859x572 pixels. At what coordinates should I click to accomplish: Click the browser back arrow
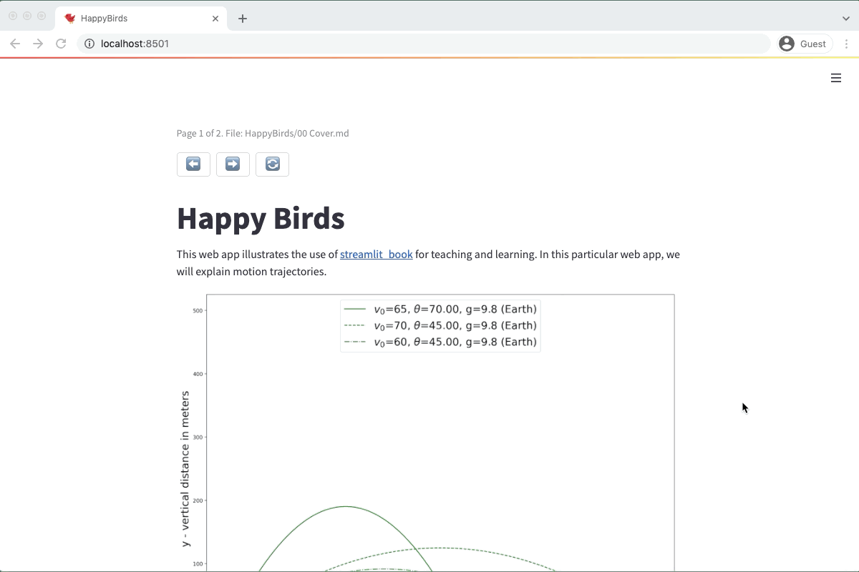coord(15,44)
